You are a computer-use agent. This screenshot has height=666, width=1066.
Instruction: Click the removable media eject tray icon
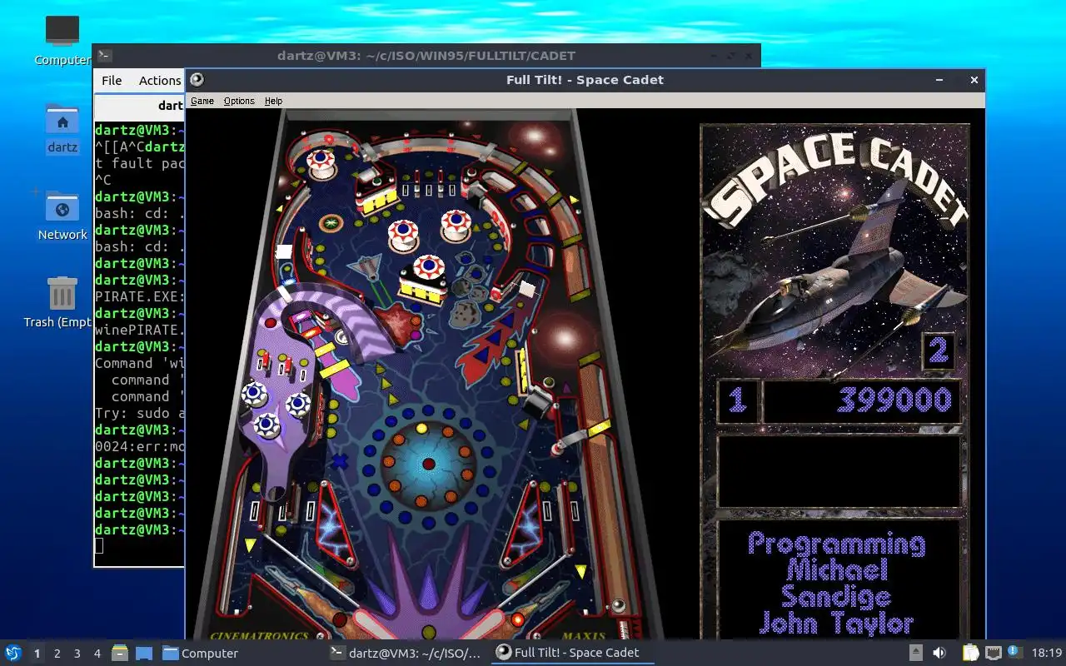click(x=915, y=653)
